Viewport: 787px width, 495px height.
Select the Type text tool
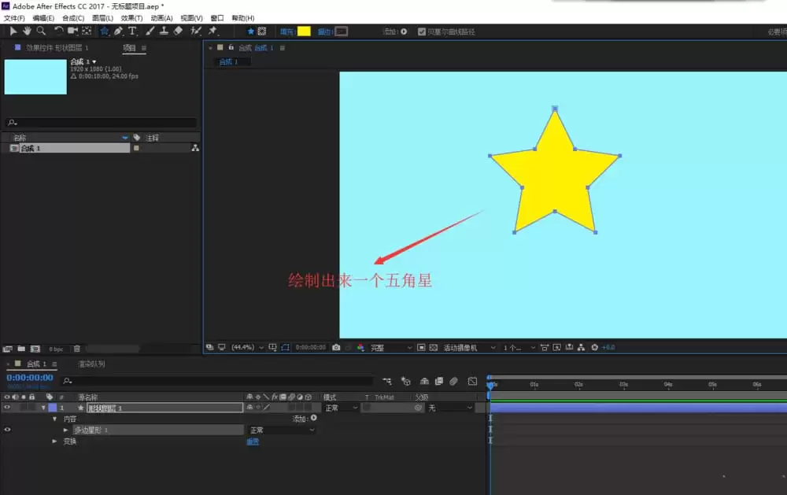click(132, 31)
